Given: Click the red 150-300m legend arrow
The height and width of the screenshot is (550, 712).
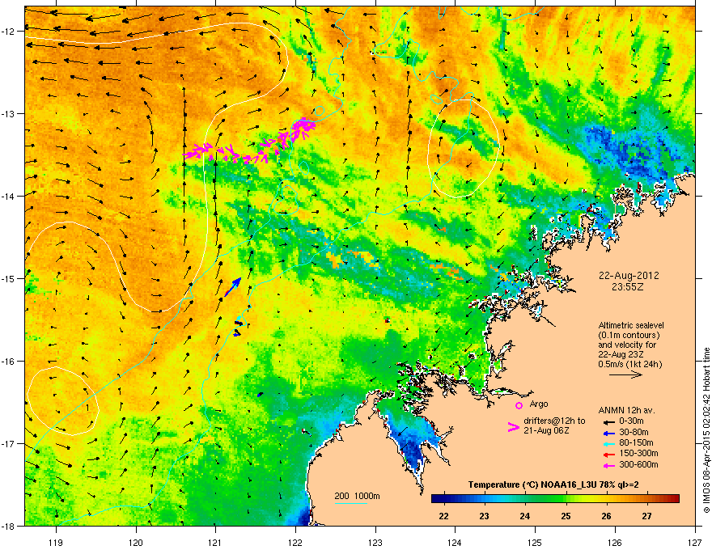Looking at the screenshot, I should pos(608,454).
